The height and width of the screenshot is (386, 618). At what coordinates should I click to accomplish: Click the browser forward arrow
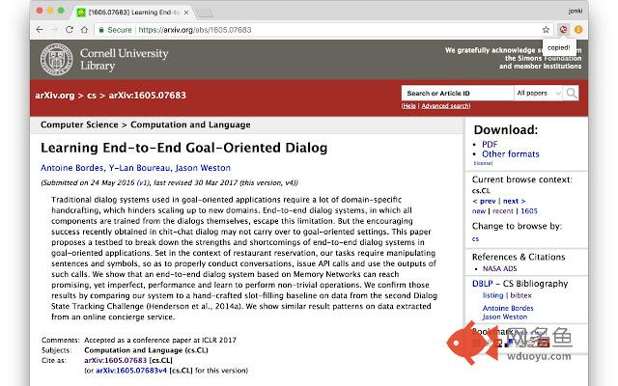(x=54, y=30)
